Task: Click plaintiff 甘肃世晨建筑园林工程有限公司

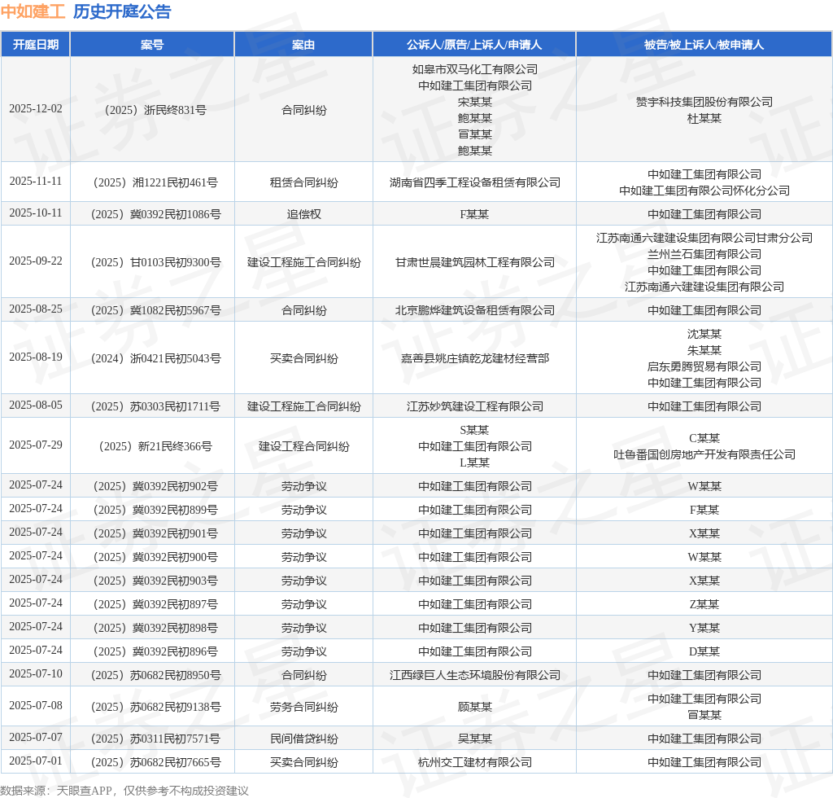Action: [474, 262]
